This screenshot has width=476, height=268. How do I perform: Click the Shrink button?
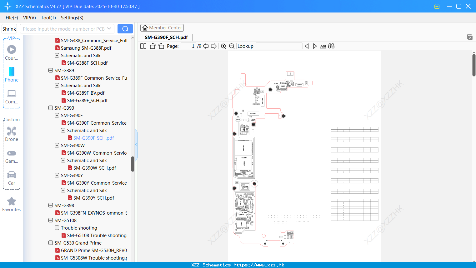(9, 29)
